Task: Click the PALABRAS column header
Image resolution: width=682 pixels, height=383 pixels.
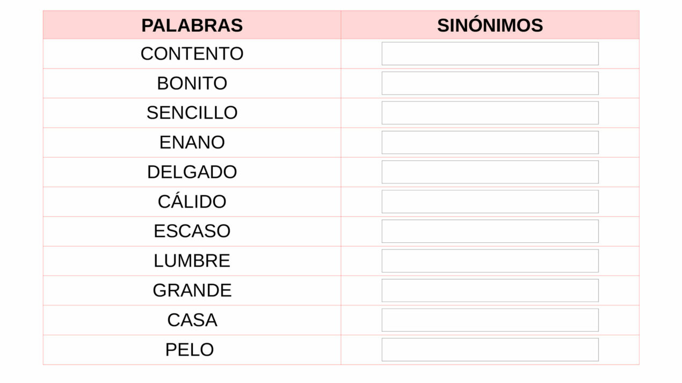Action: pos(192,25)
